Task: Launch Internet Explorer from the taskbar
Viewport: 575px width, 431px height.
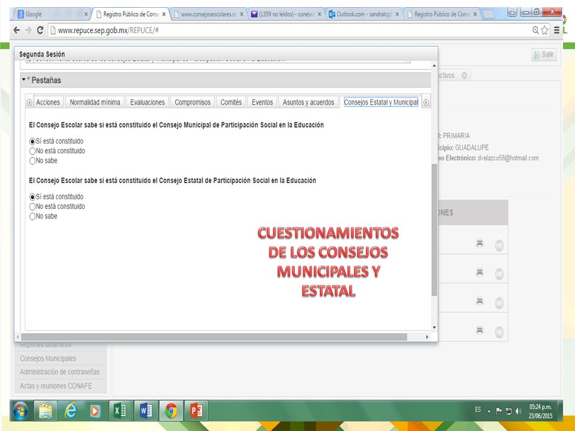Action: 71,411
